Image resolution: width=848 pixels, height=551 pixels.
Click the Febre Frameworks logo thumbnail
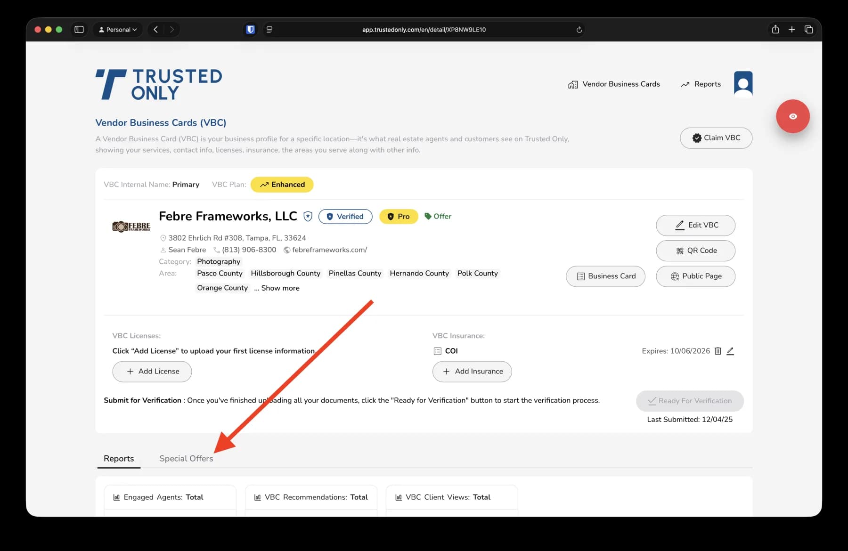pos(131,227)
